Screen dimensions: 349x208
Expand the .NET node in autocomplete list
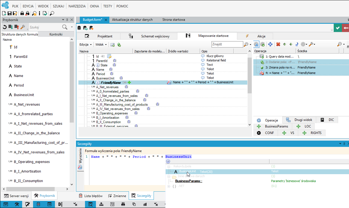click(169, 186)
